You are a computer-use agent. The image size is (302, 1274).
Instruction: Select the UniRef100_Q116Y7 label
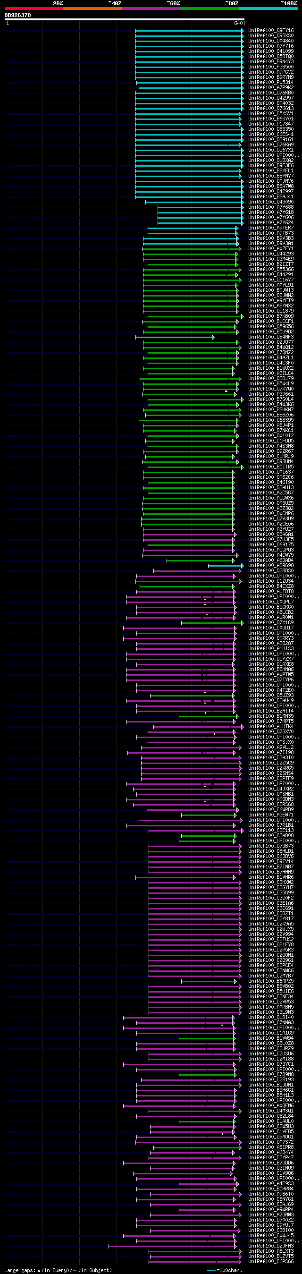point(271,280)
